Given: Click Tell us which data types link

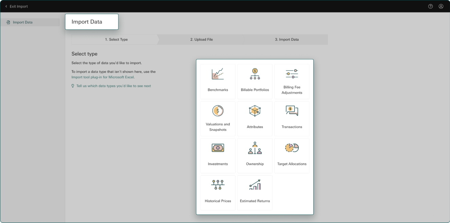Looking at the screenshot, I should click(x=114, y=86).
